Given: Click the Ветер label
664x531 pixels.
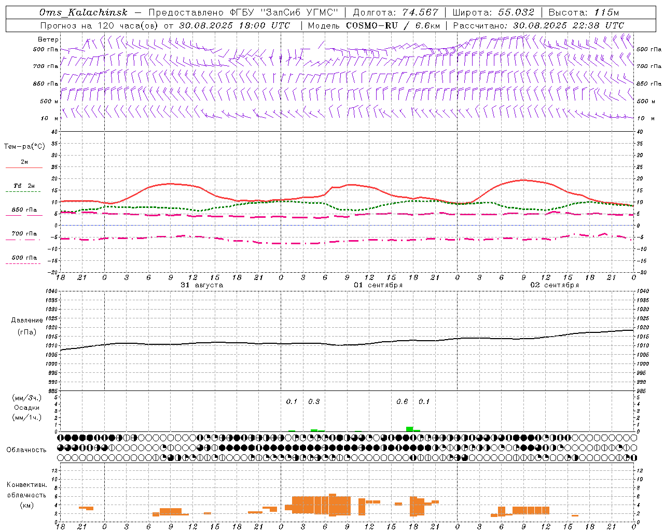Looking at the screenshot, I should pyautogui.click(x=48, y=39).
